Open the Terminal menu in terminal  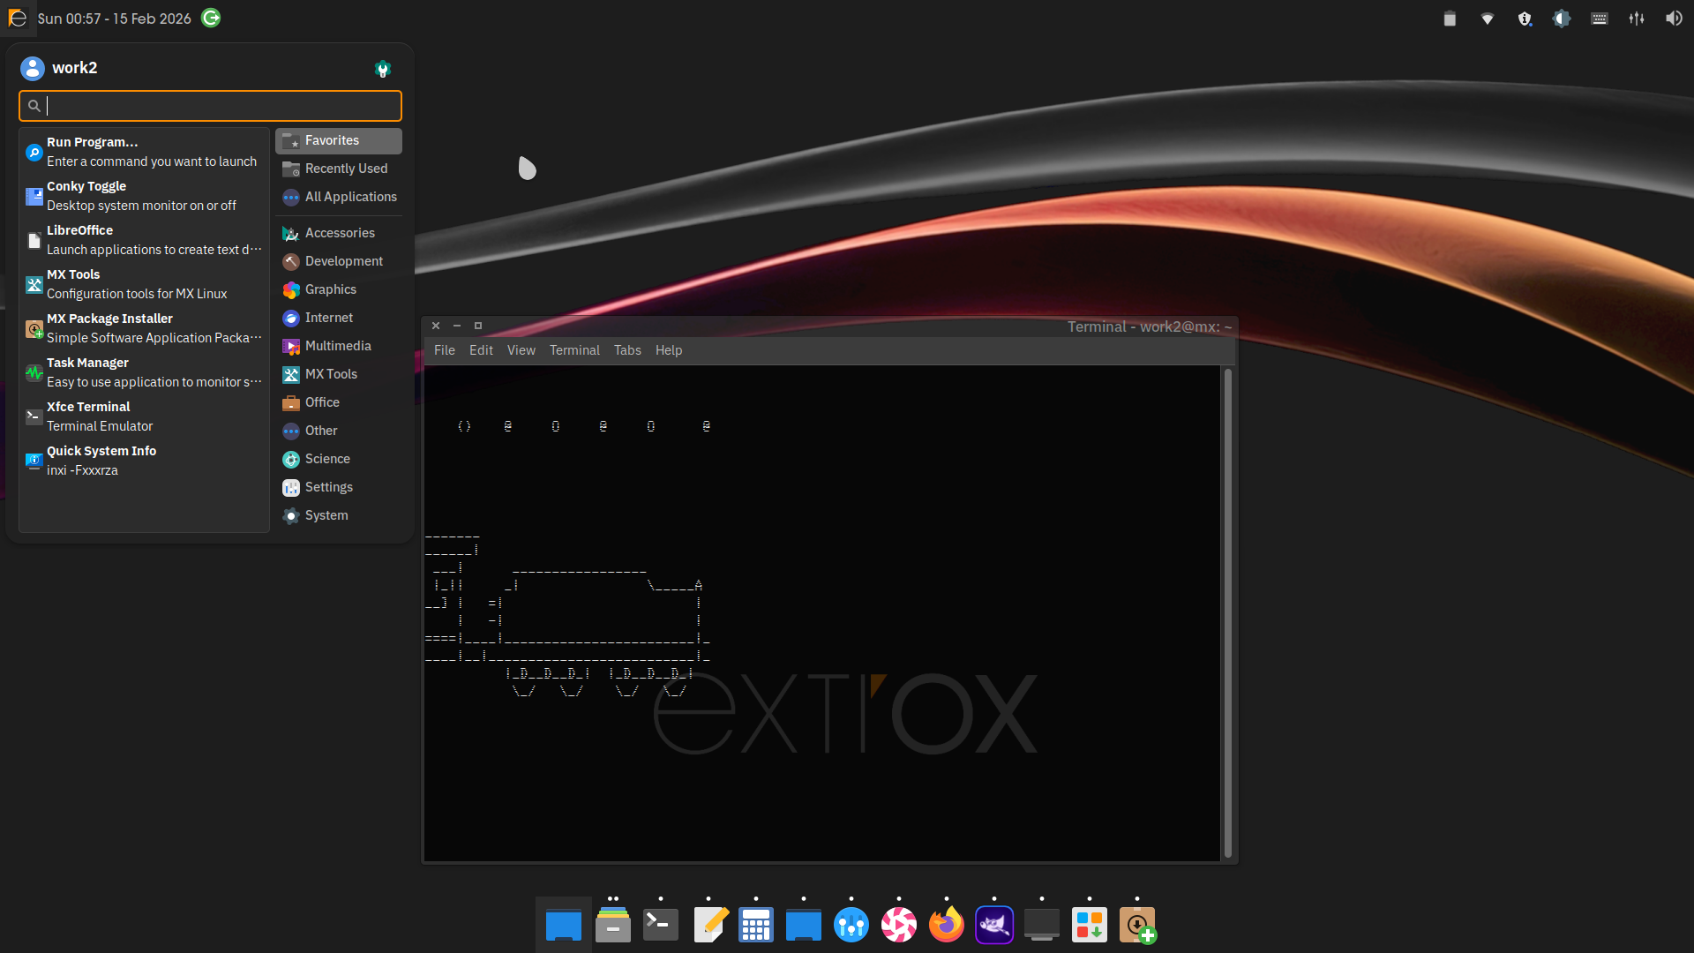pos(574,350)
